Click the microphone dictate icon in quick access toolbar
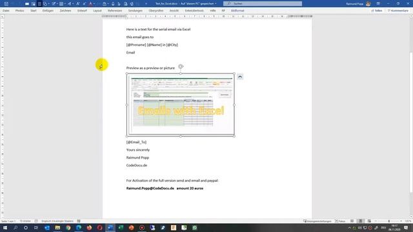The height and width of the screenshot is (232, 413). point(113,4)
